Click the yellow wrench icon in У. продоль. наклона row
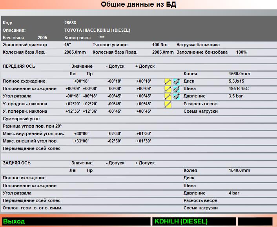The width and height of the screenshot is (277, 227). pyautogui.click(x=168, y=104)
